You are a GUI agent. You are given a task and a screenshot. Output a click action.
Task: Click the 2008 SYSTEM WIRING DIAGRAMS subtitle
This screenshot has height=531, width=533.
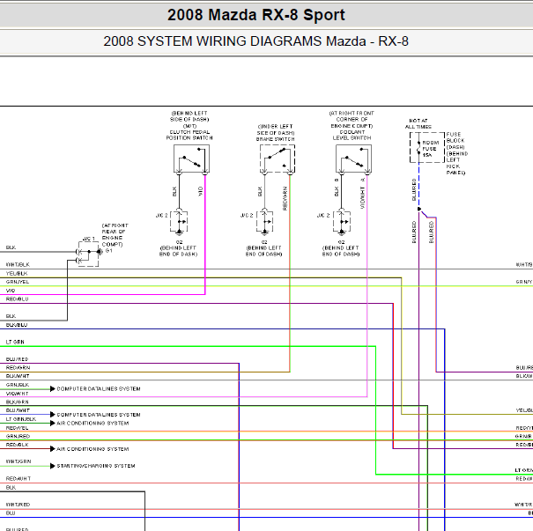255,41
